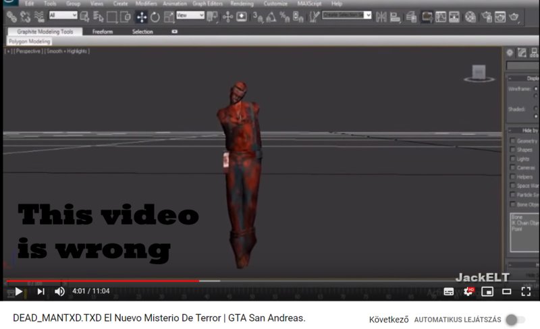
Task: Open YouTube settings gear icon
Action: tap(468, 291)
